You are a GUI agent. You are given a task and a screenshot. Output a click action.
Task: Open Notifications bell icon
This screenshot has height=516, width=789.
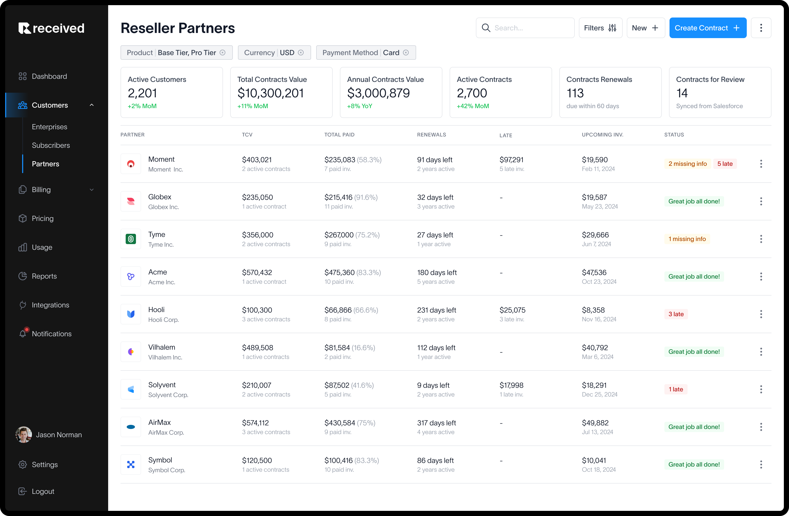point(23,334)
